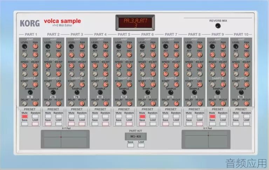Mute Part 2
This screenshot has width=269, height=170.
[48, 117]
